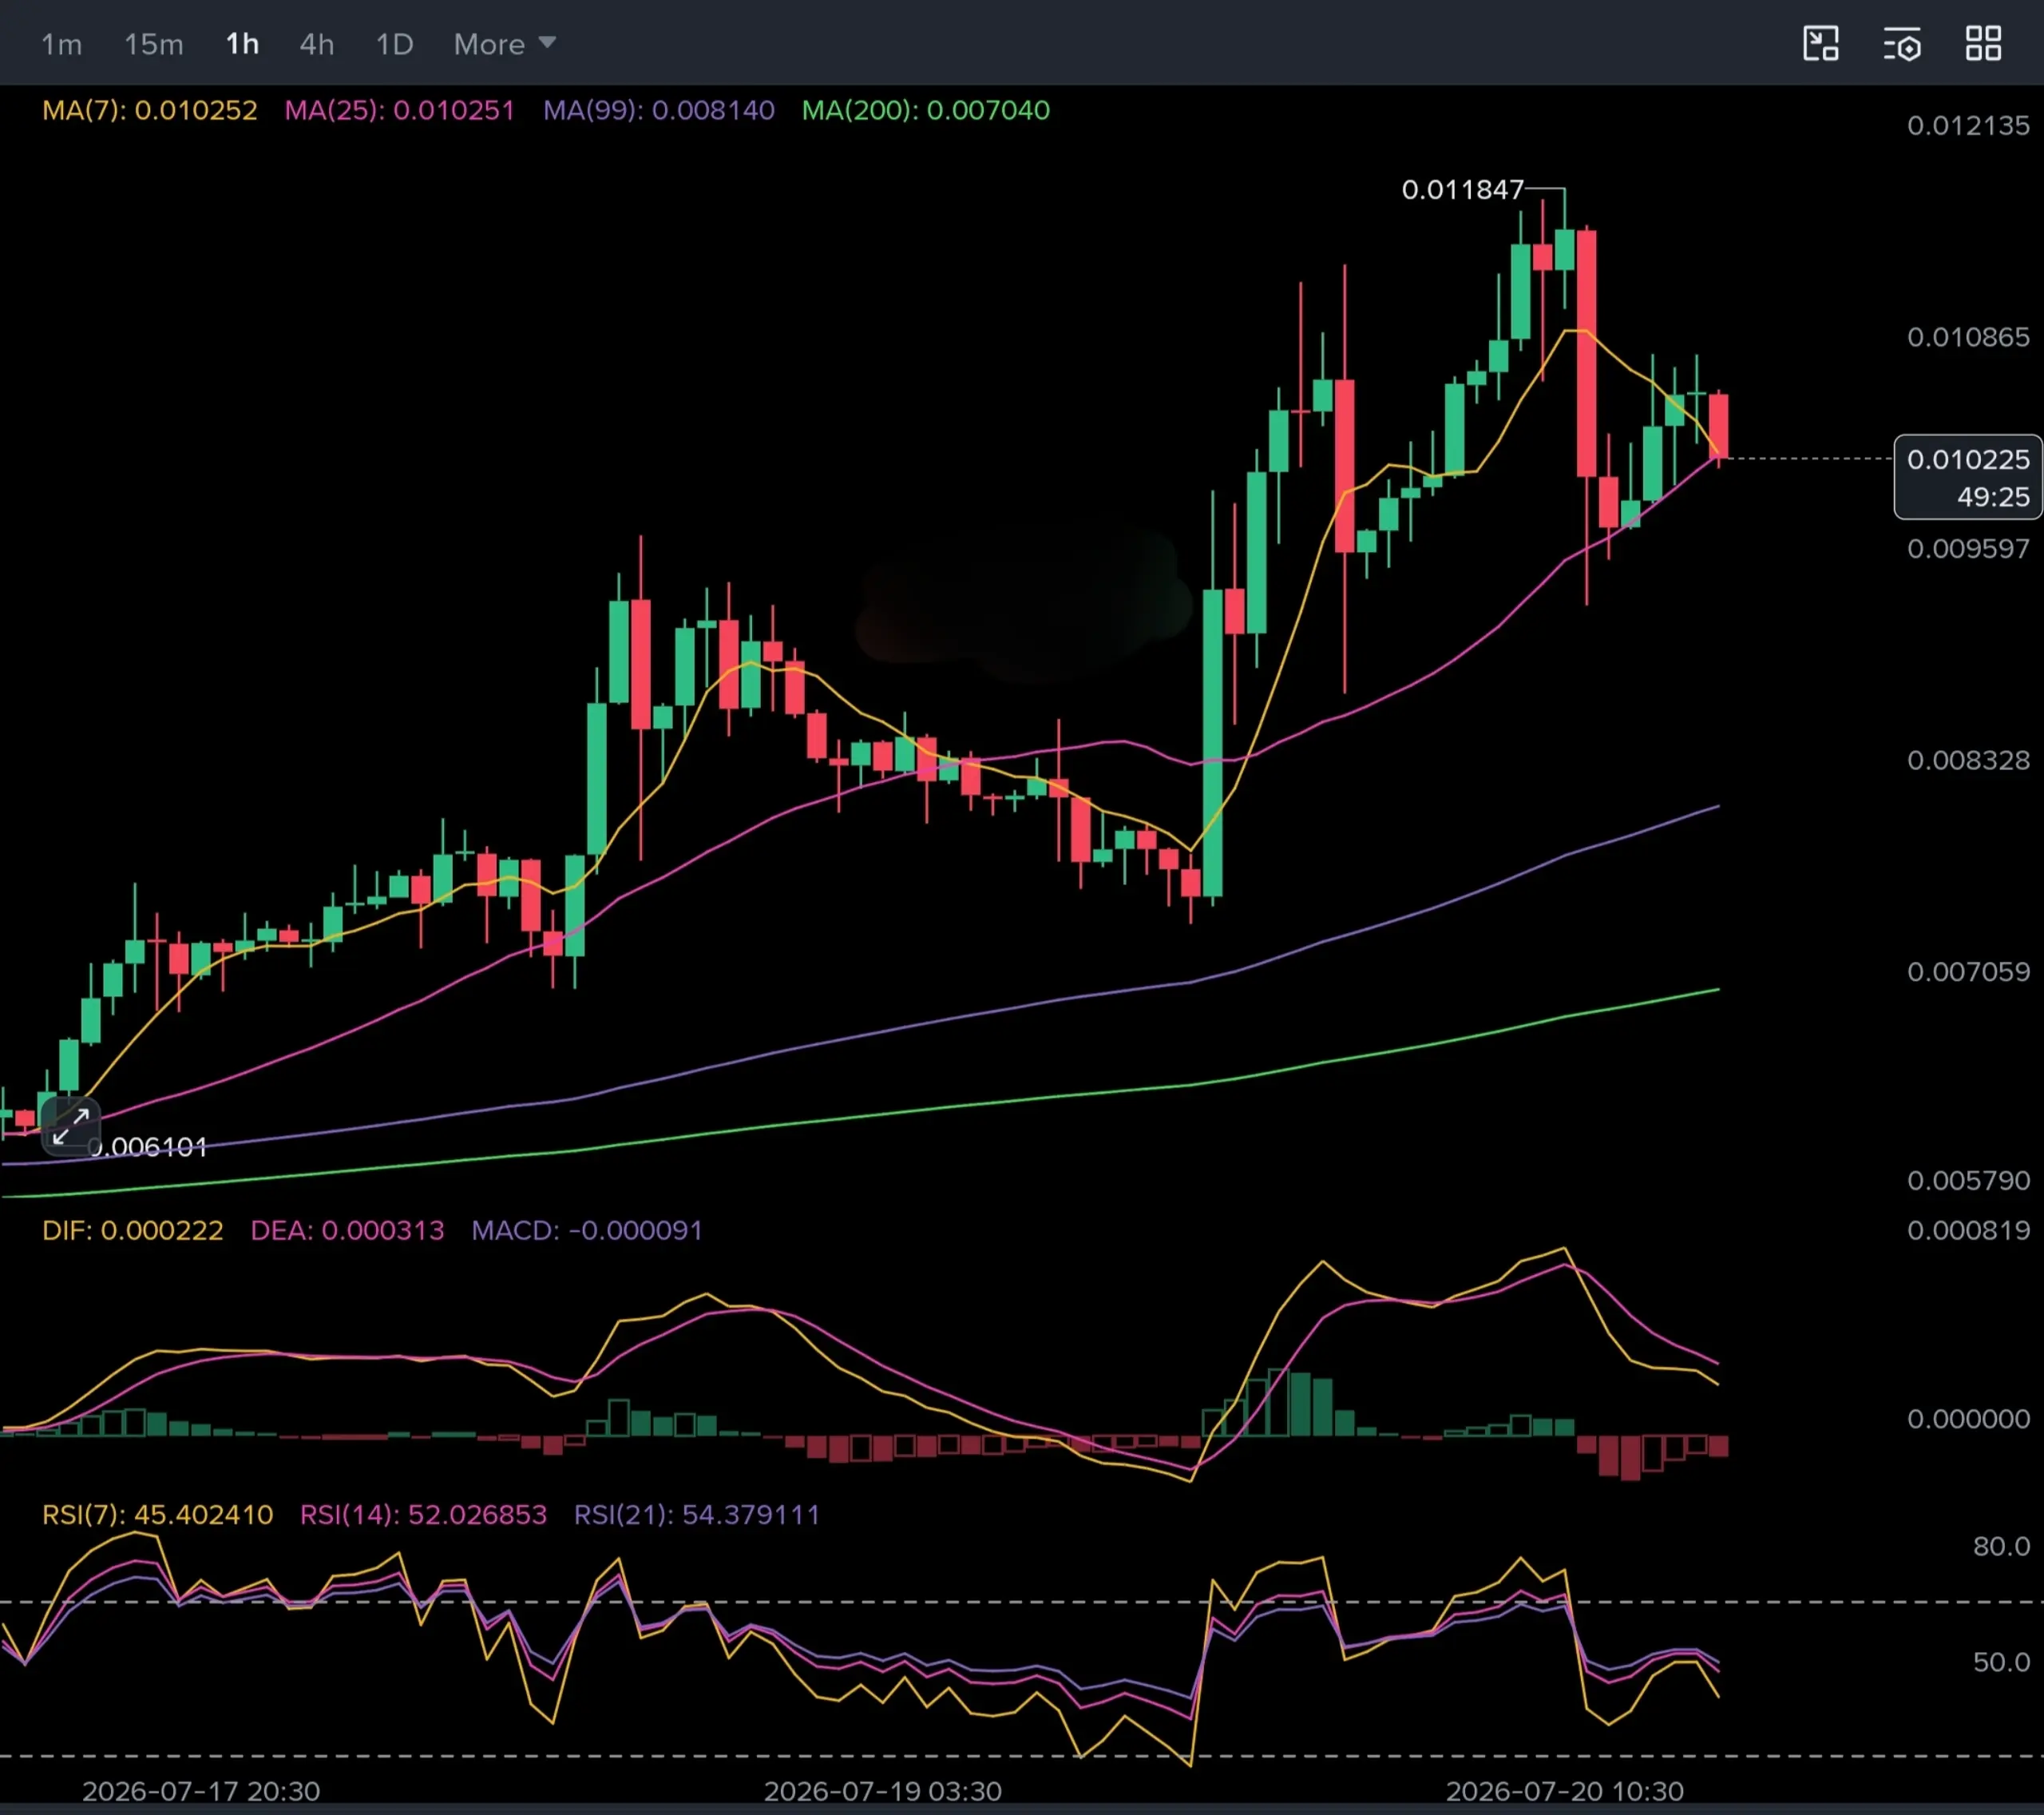Select the 15m timeframe
Viewport: 2044px width, 1815px height.
154,44
